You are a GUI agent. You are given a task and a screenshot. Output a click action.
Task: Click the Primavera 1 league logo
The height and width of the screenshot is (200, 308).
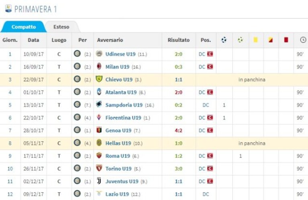click(x=8, y=9)
